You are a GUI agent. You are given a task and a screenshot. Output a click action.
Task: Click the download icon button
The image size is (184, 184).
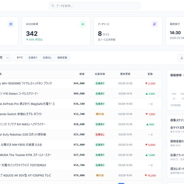tap(182, 58)
